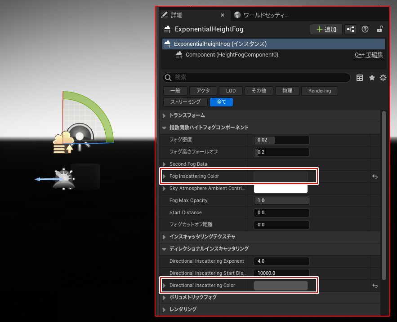
Task: Open the property matrix table icon
Action: (360, 78)
